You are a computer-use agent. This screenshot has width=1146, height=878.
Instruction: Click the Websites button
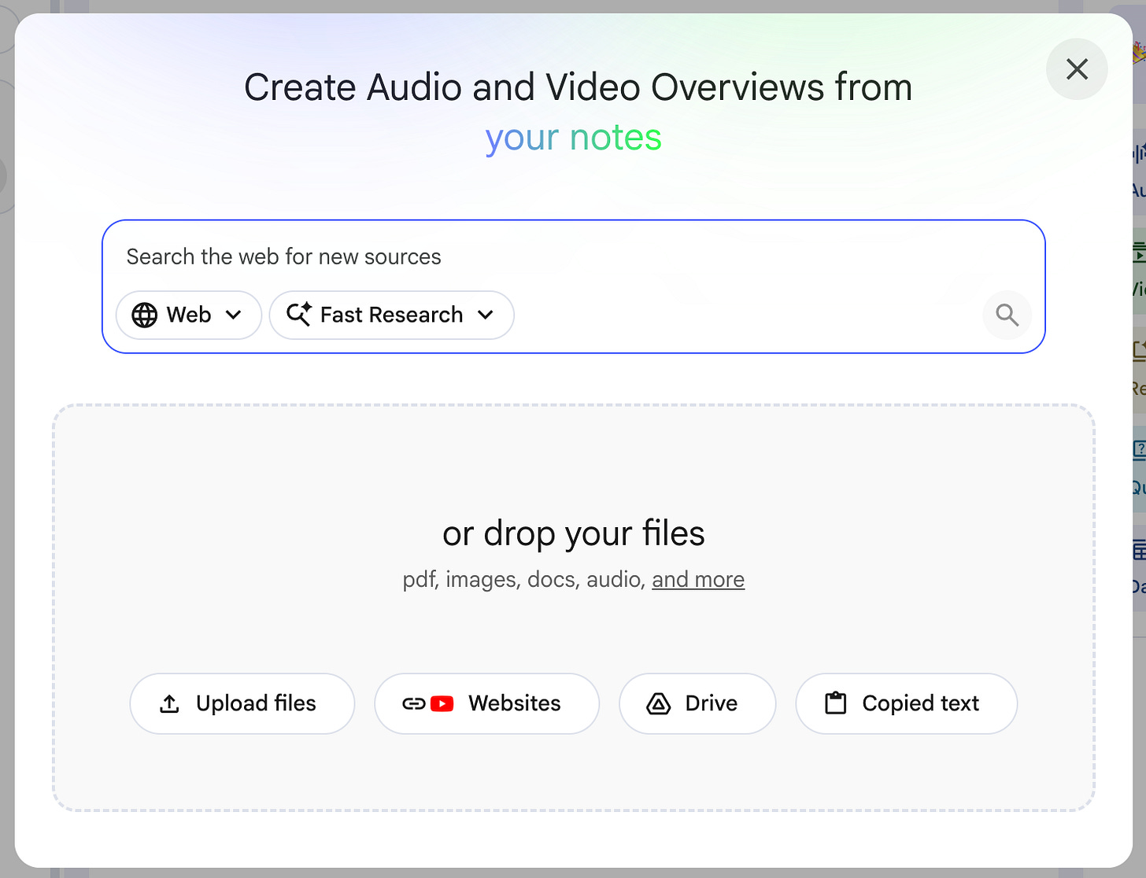point(487,703)
